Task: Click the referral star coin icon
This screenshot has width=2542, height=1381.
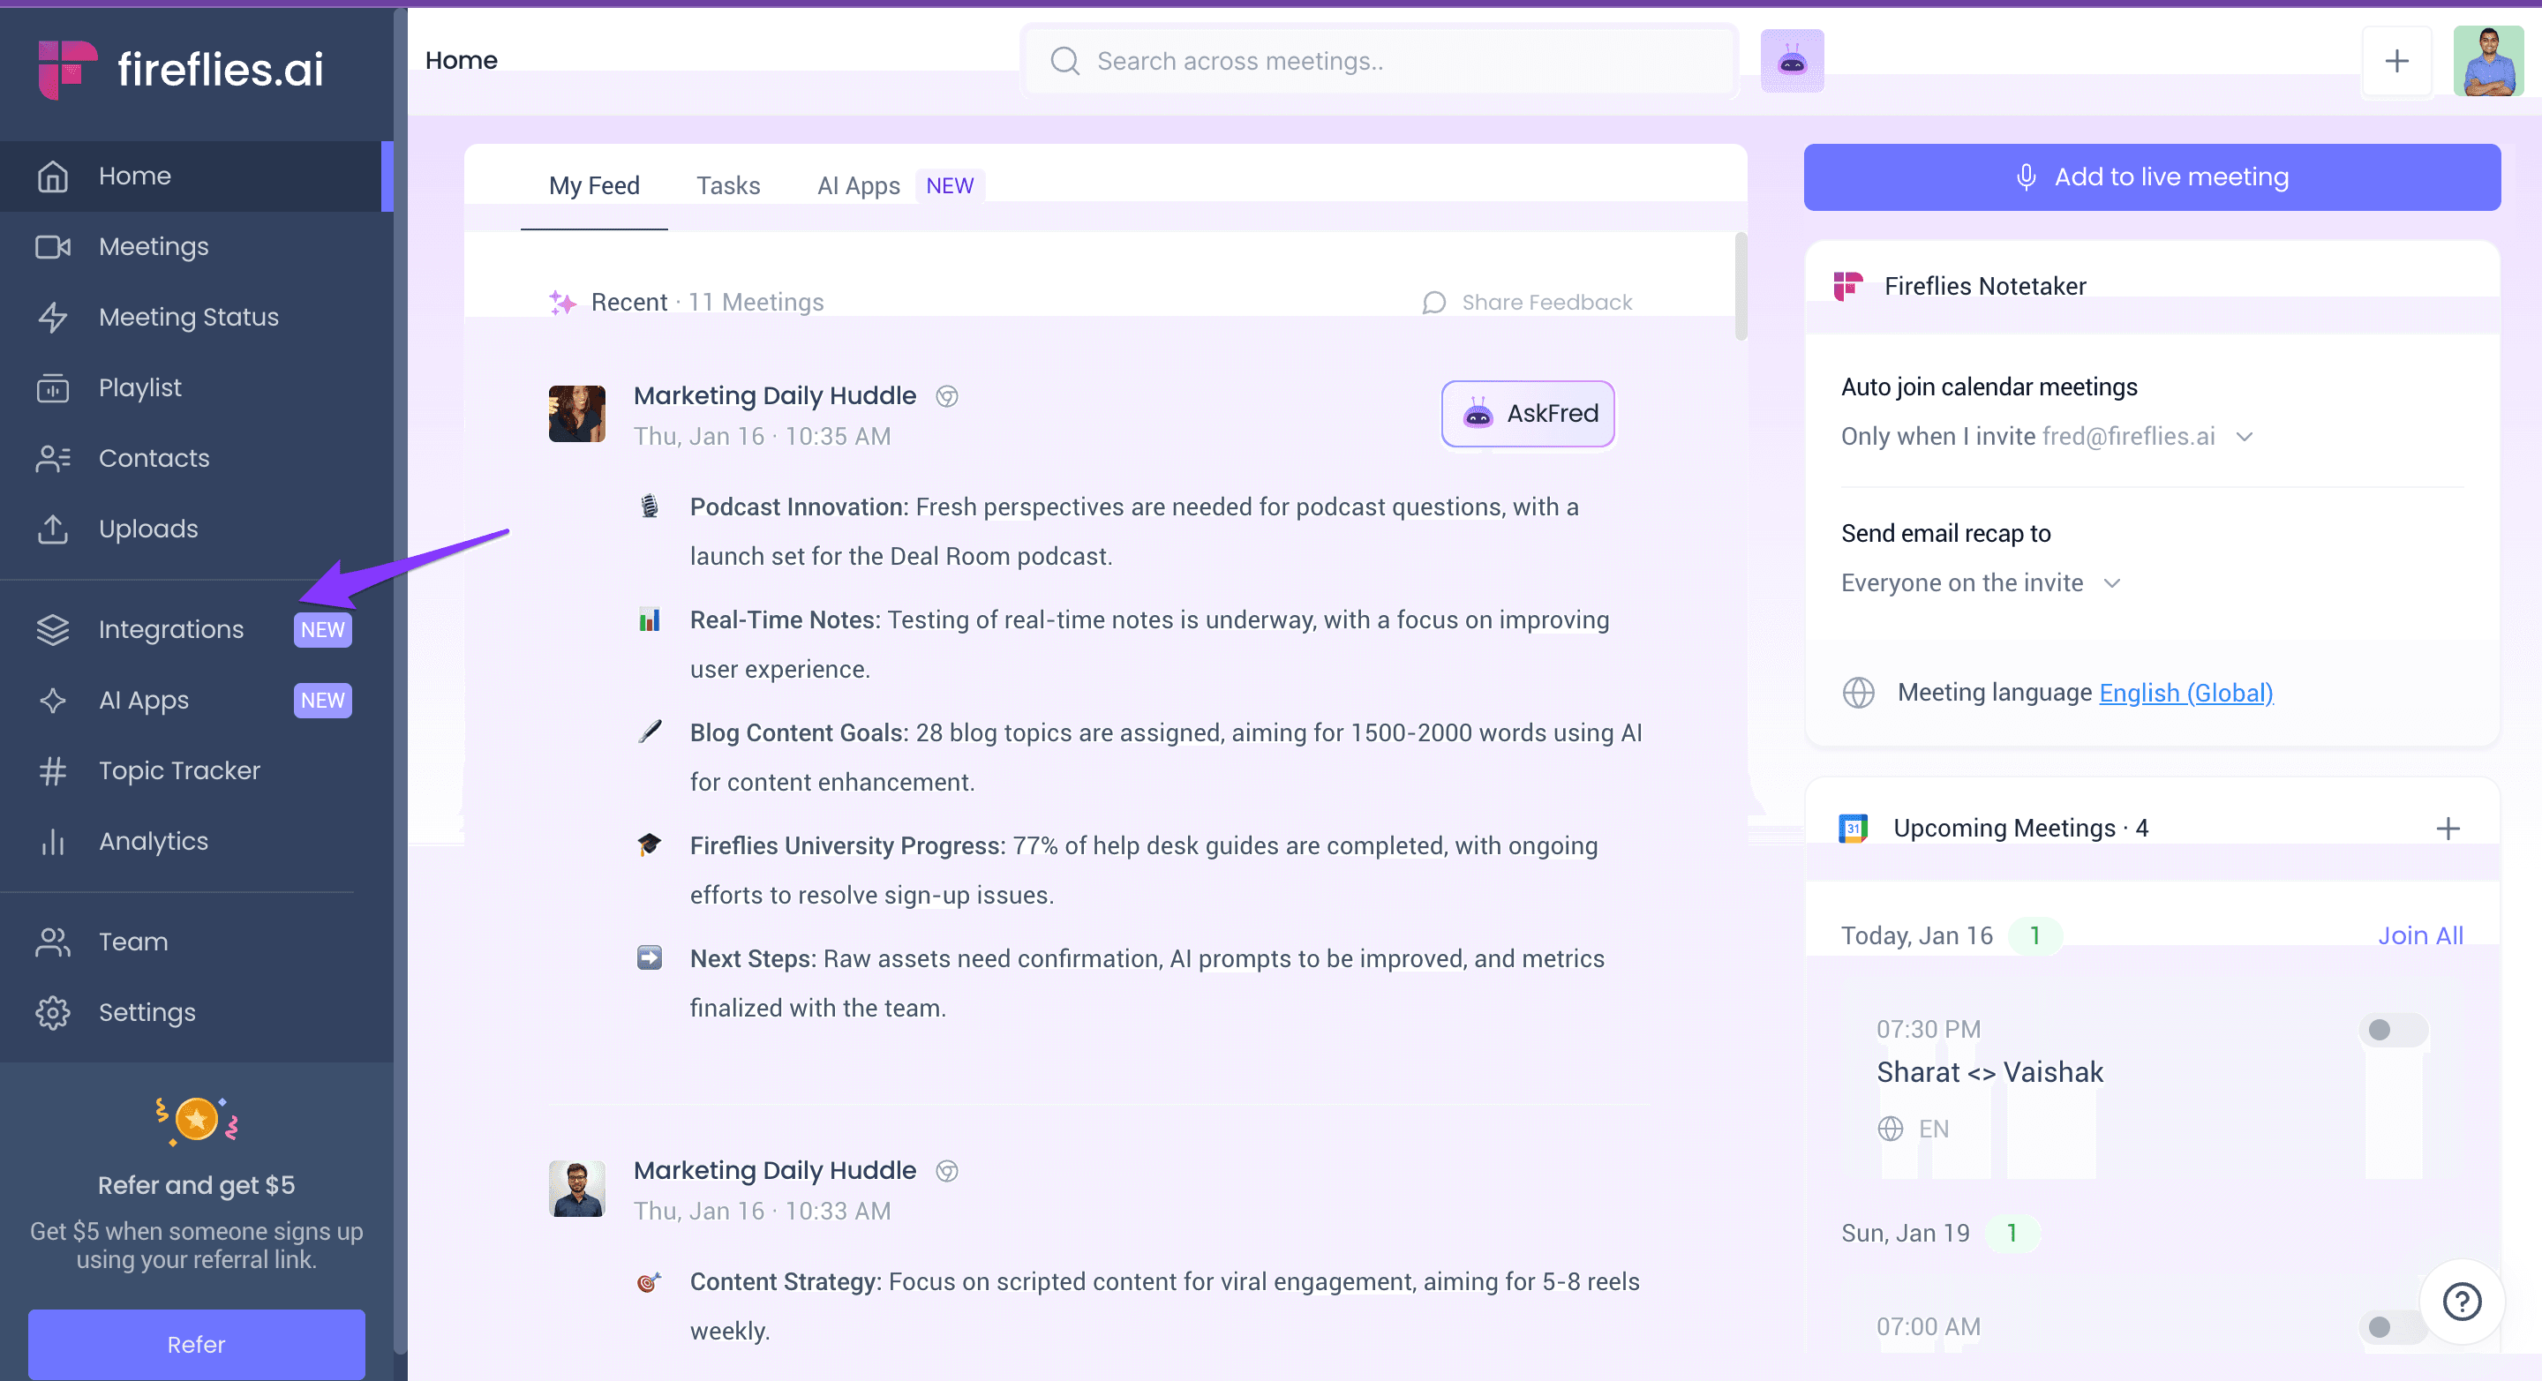Action: tap(196, 1120)
